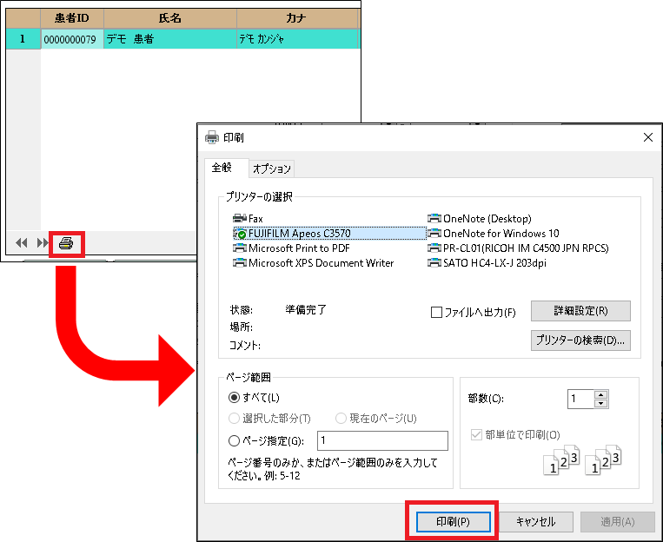The height and width of the screenshot is (542, 663).
Task: Click the 患者ID column header
Action: [x=72, y=18]
